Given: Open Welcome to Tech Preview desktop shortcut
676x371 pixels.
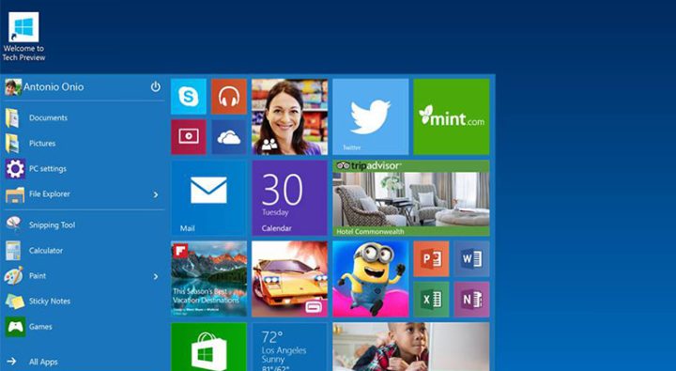Looking at the screenshot, I should point(23,38).
